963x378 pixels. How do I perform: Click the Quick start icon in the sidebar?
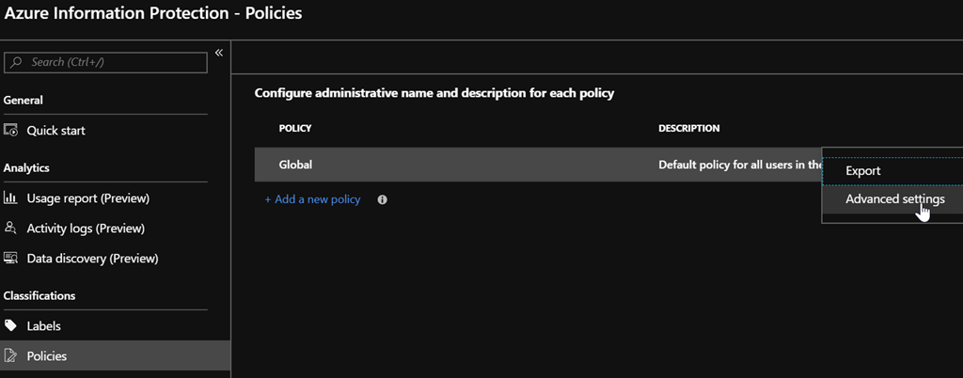click(11, 131)
